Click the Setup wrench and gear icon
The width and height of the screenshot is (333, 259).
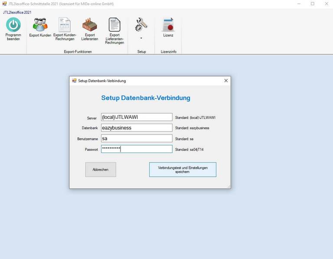(141, 25)
